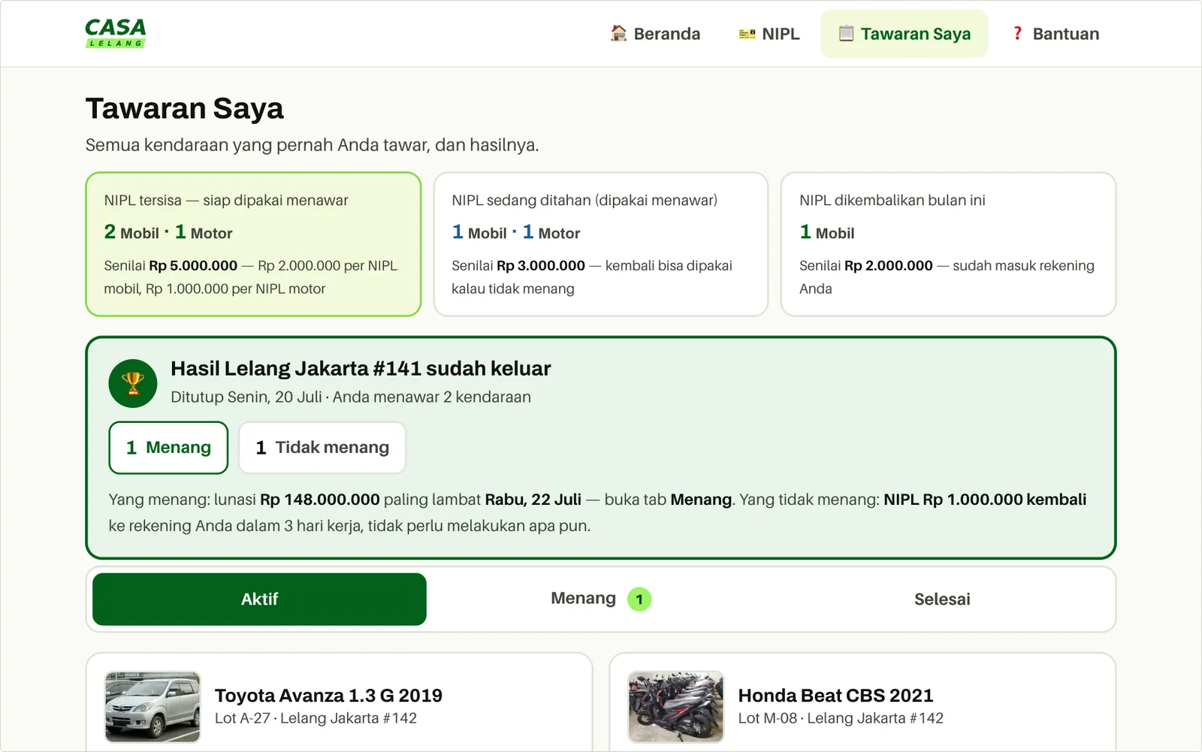Open the NIPL sedang ditahan card
1202x752 pixels.
point(601,244)
